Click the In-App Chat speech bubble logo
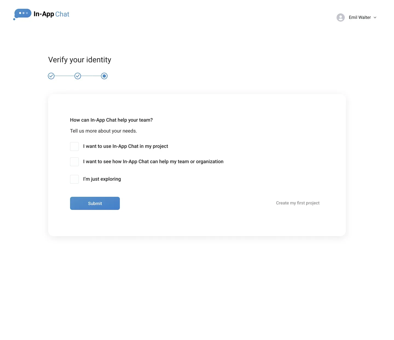Viewport: 394px width, 340px height. [x=22, y=14]
